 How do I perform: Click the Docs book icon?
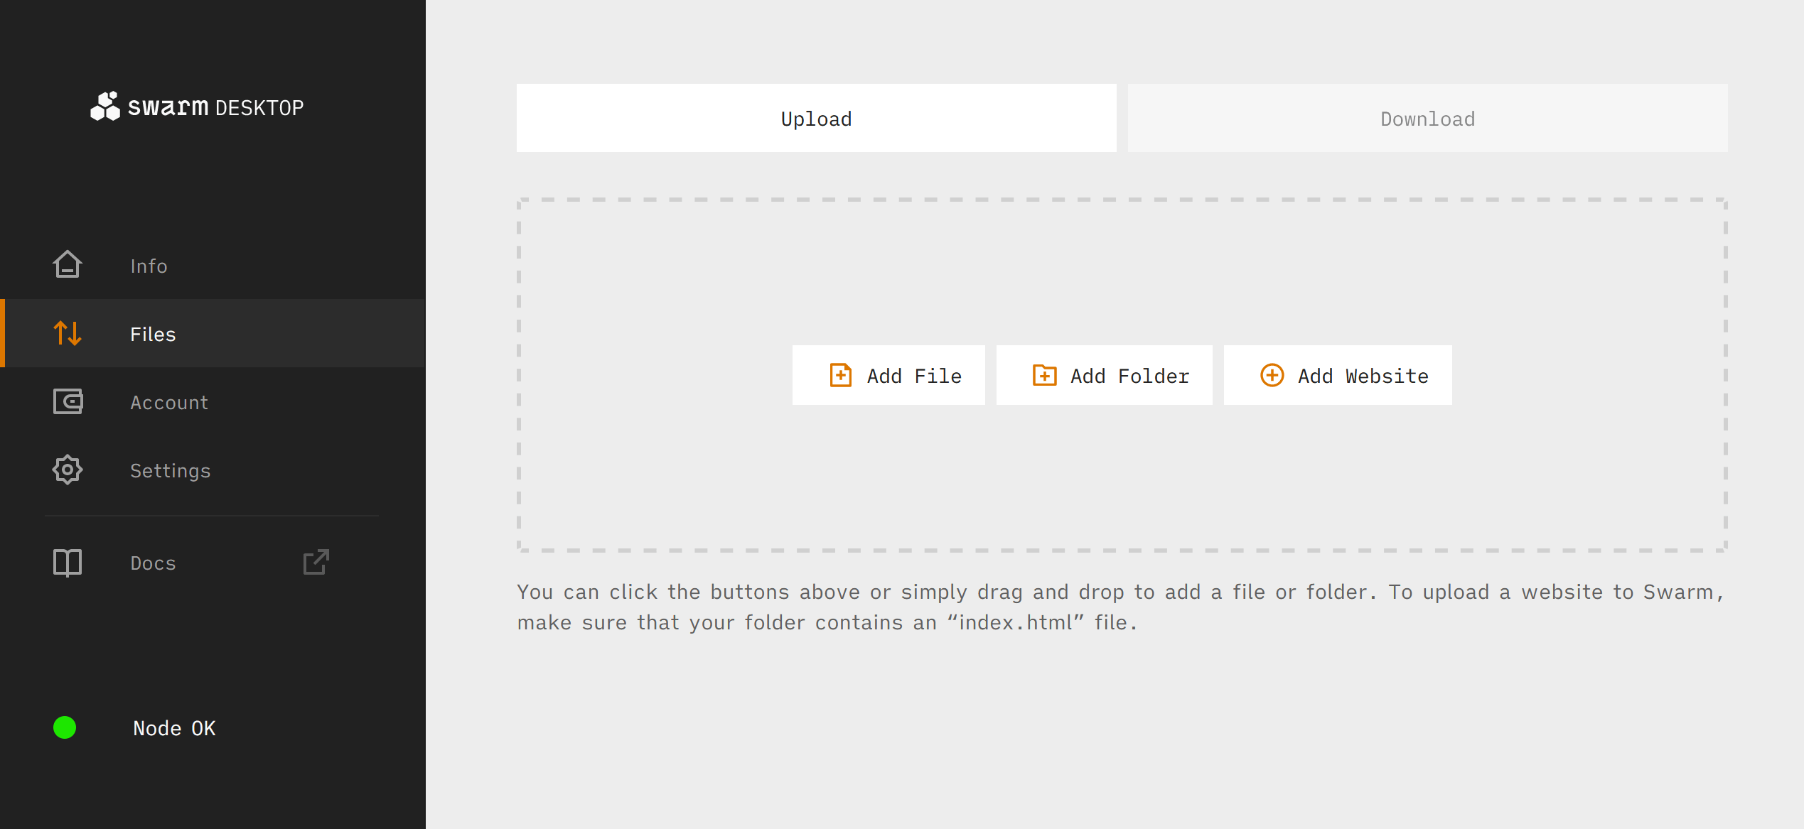click(68, 563)
